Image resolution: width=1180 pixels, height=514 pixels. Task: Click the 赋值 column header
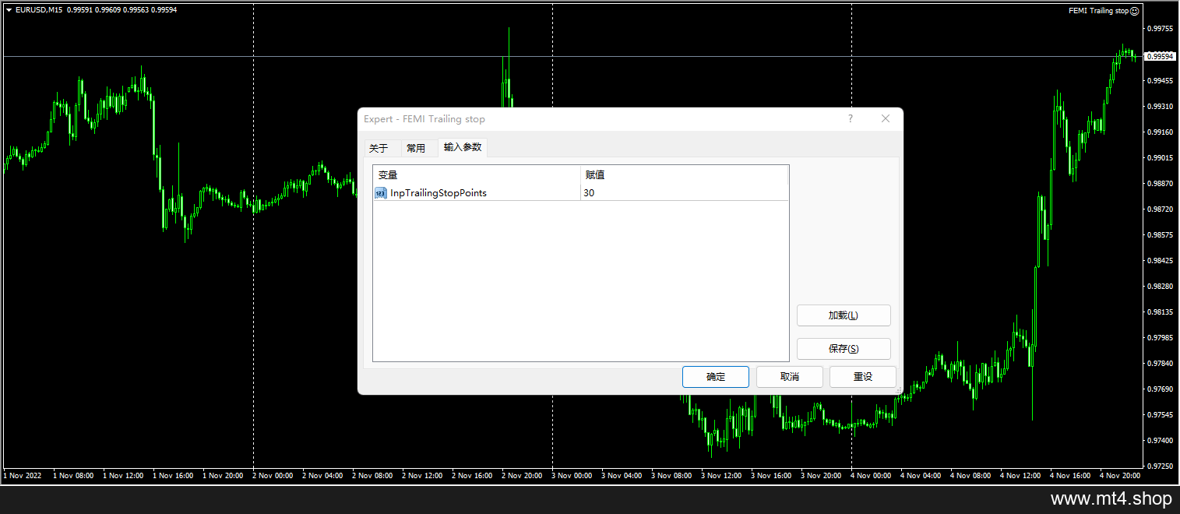pos(685,175)
